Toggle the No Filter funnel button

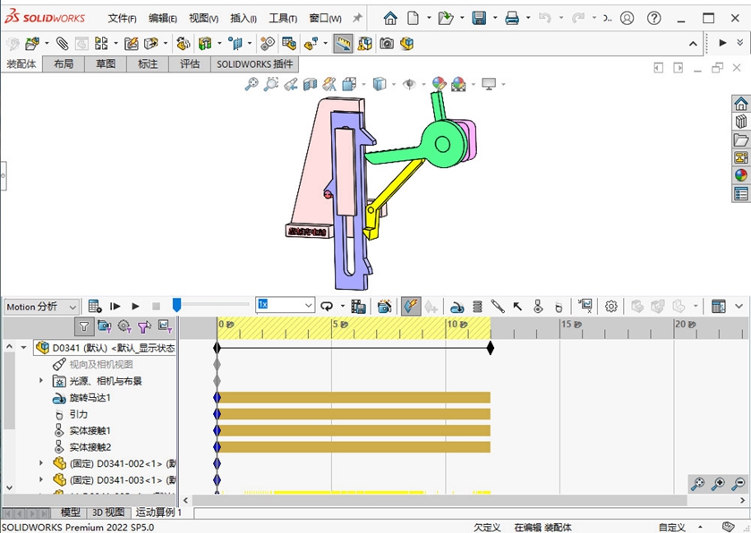click(83, 326)
